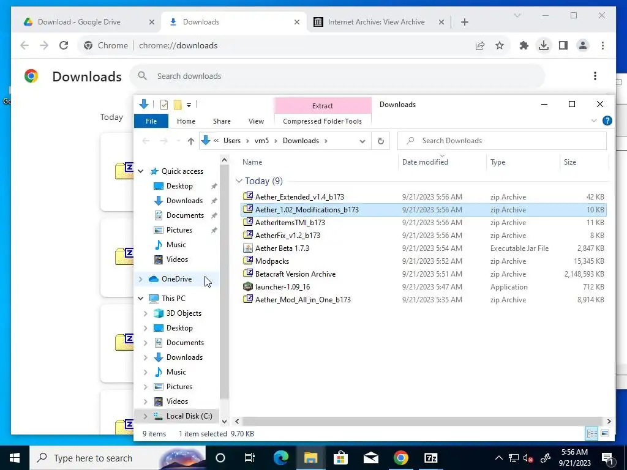Open Downloads page more actions menu
Viewport: 627px width, 470px height.
[x=595, y=76]
